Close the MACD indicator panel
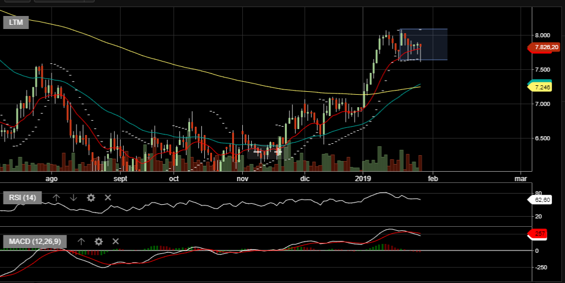Image resolution: width=565 pixels, height=283 pixels. [x=115, y=242]
